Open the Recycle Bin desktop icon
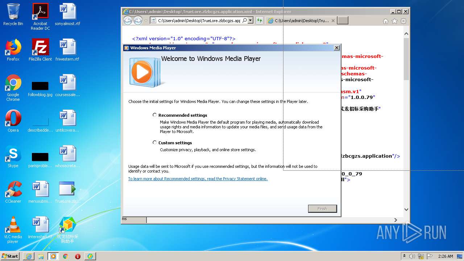 click(13, 14)
